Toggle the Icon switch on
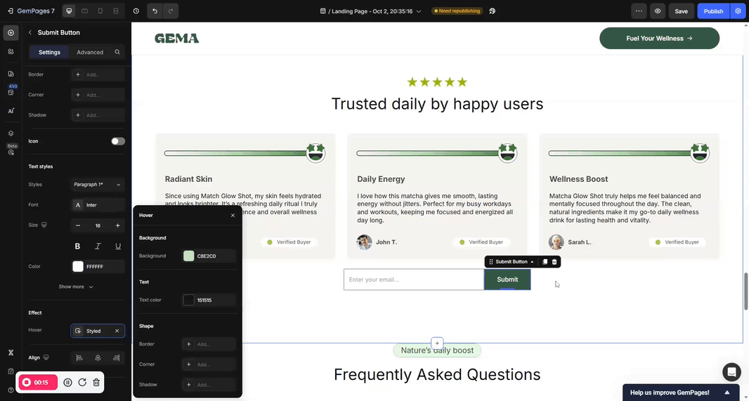 click(118, 141)
